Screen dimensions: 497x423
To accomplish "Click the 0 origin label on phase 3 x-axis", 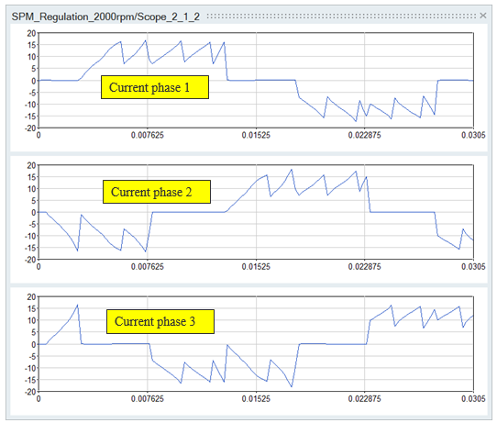I will (39, 398).
